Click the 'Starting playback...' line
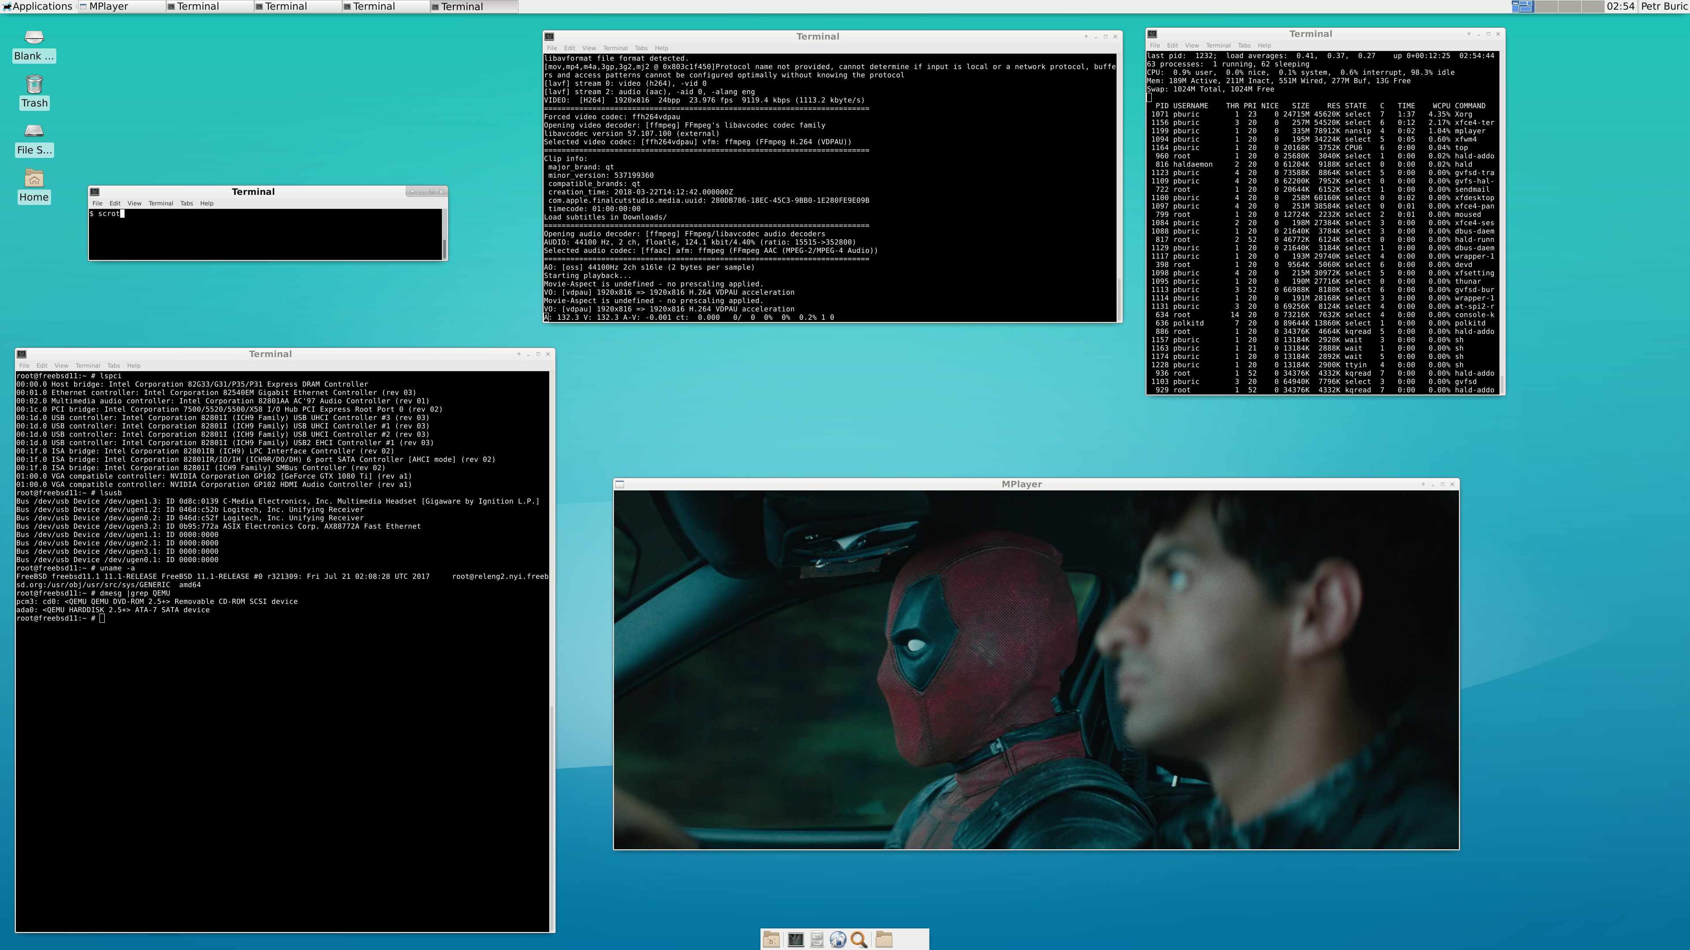 pos(588,276)
